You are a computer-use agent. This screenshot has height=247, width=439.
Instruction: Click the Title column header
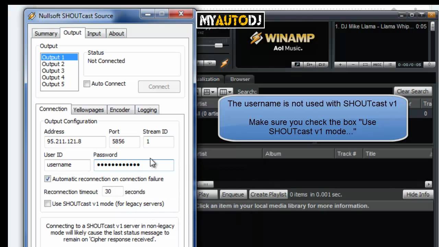pos(397,154)
